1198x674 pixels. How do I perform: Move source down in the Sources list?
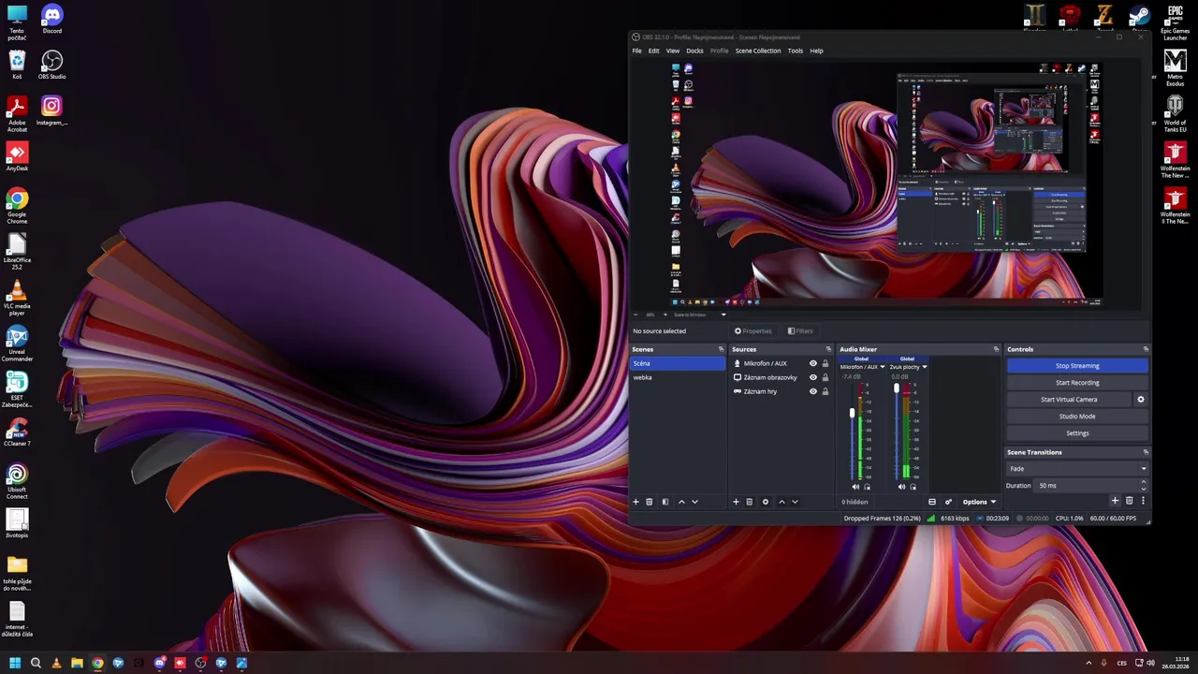pos(795,502)
